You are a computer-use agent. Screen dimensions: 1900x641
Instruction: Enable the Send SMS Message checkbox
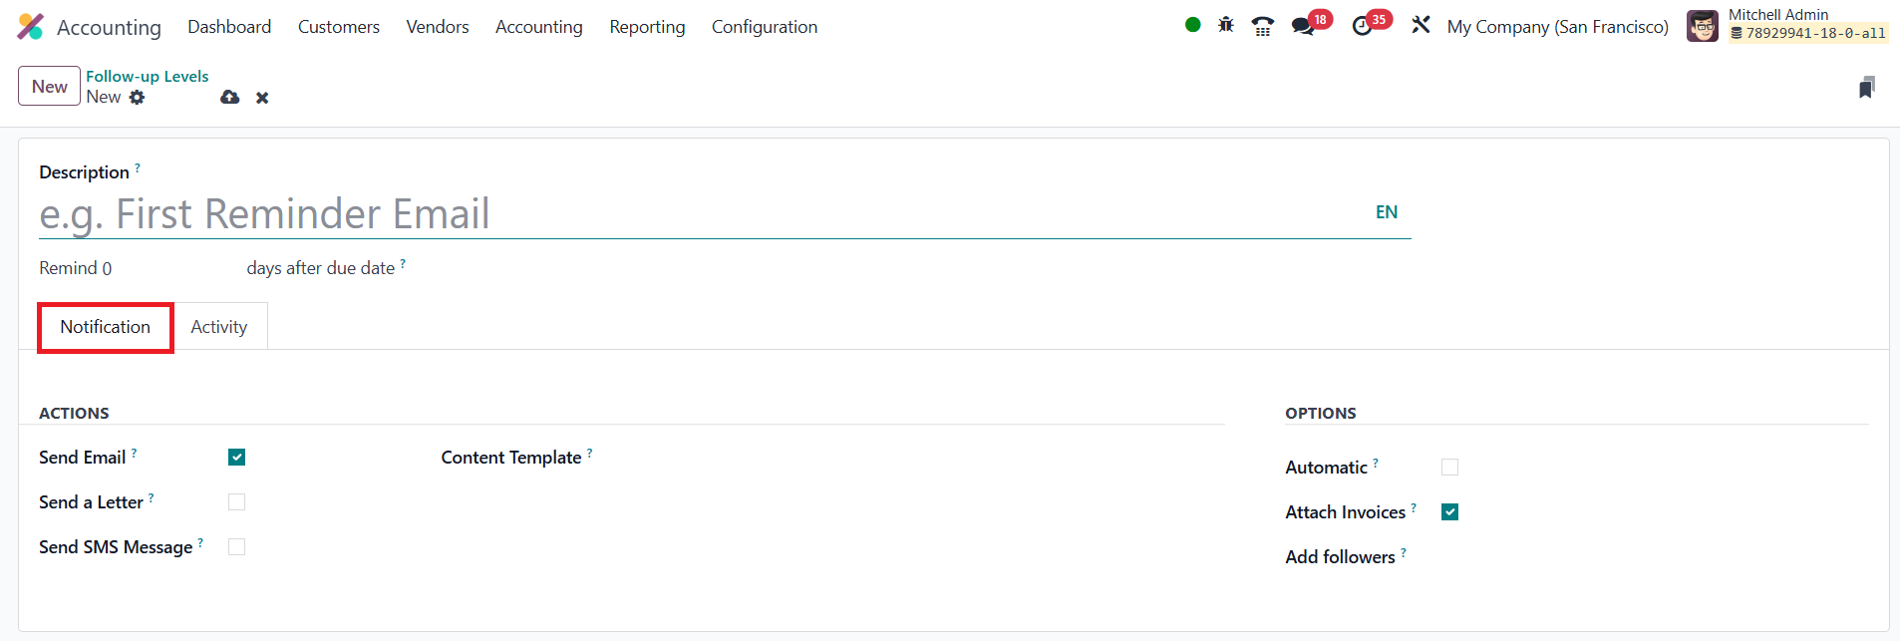click(x=236, y=547)
